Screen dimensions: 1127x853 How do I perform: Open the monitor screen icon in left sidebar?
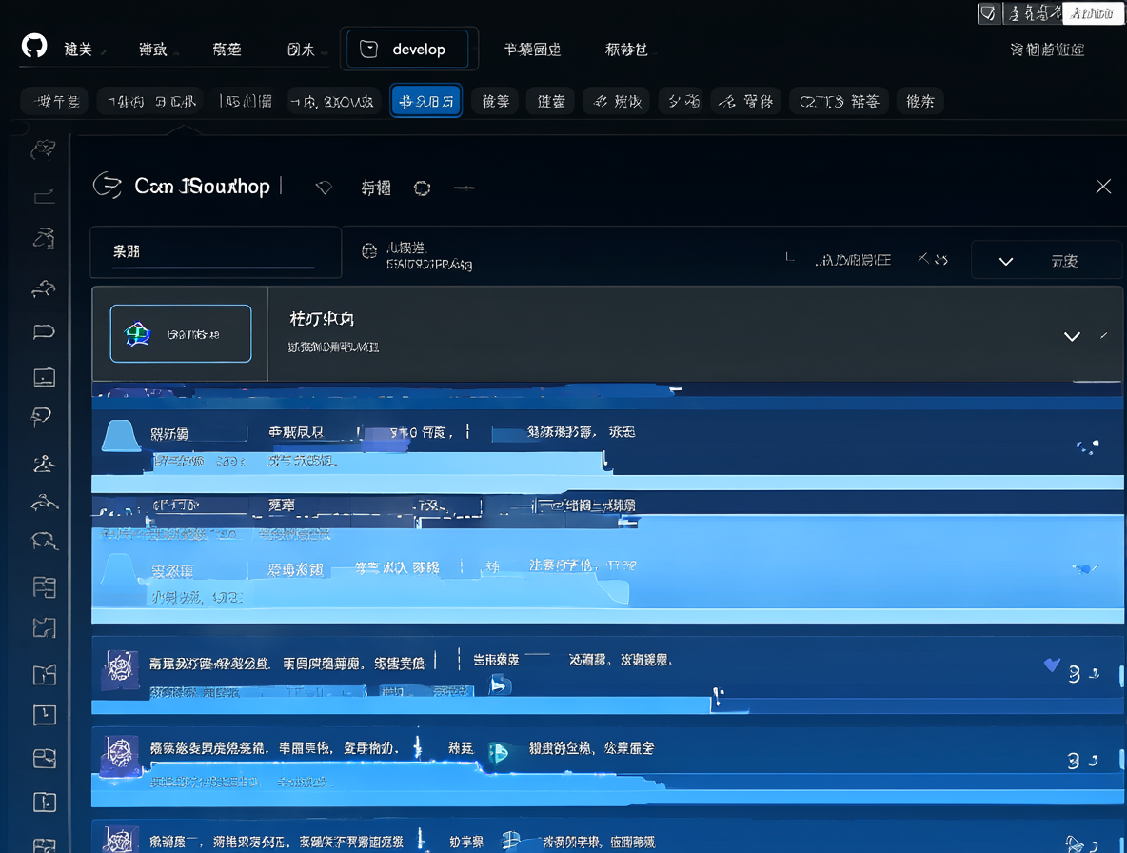click(x=45, y=377)
